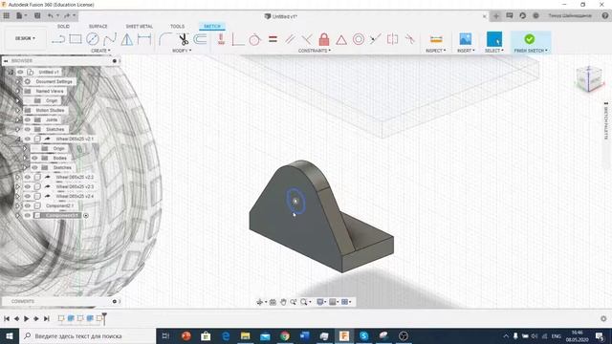This screenshot has height=344, width=612.
Task: Expand the Wheel D65x25 v2:4 node
Action: point(17,196)
